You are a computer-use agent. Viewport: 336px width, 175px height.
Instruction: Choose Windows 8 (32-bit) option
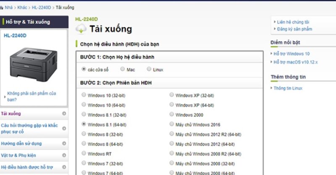84,134
